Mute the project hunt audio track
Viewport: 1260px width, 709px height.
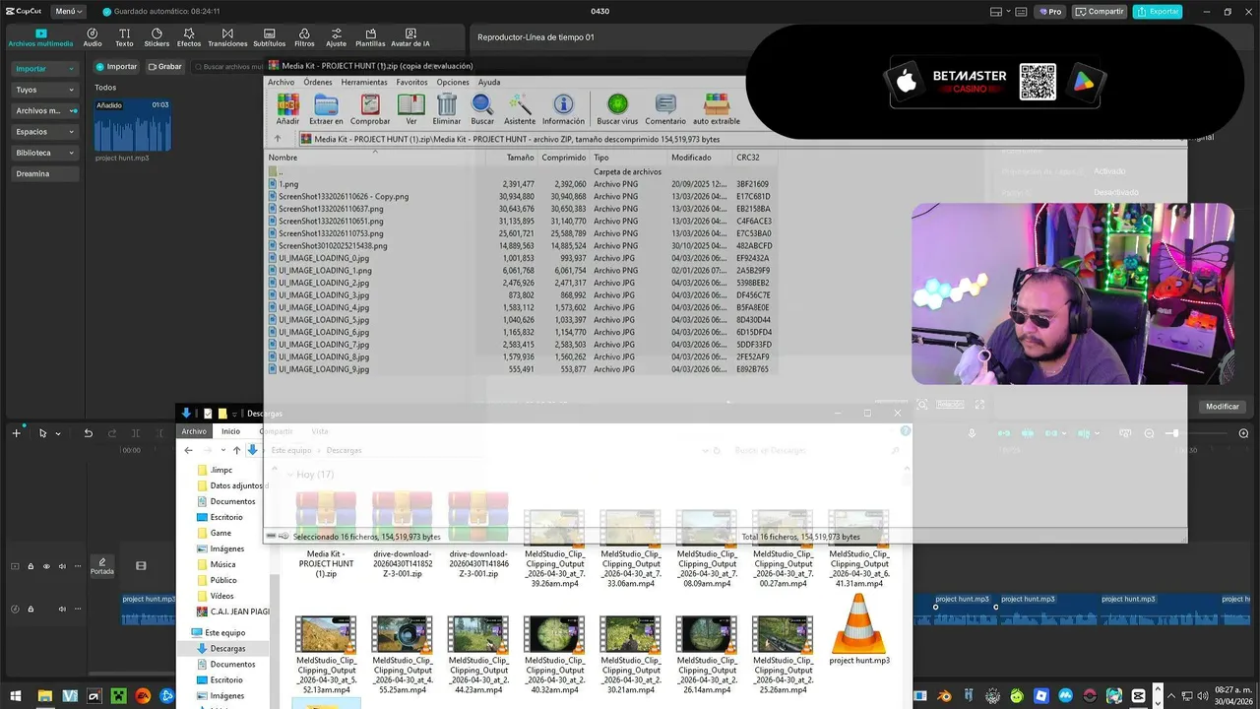point(62,609)
